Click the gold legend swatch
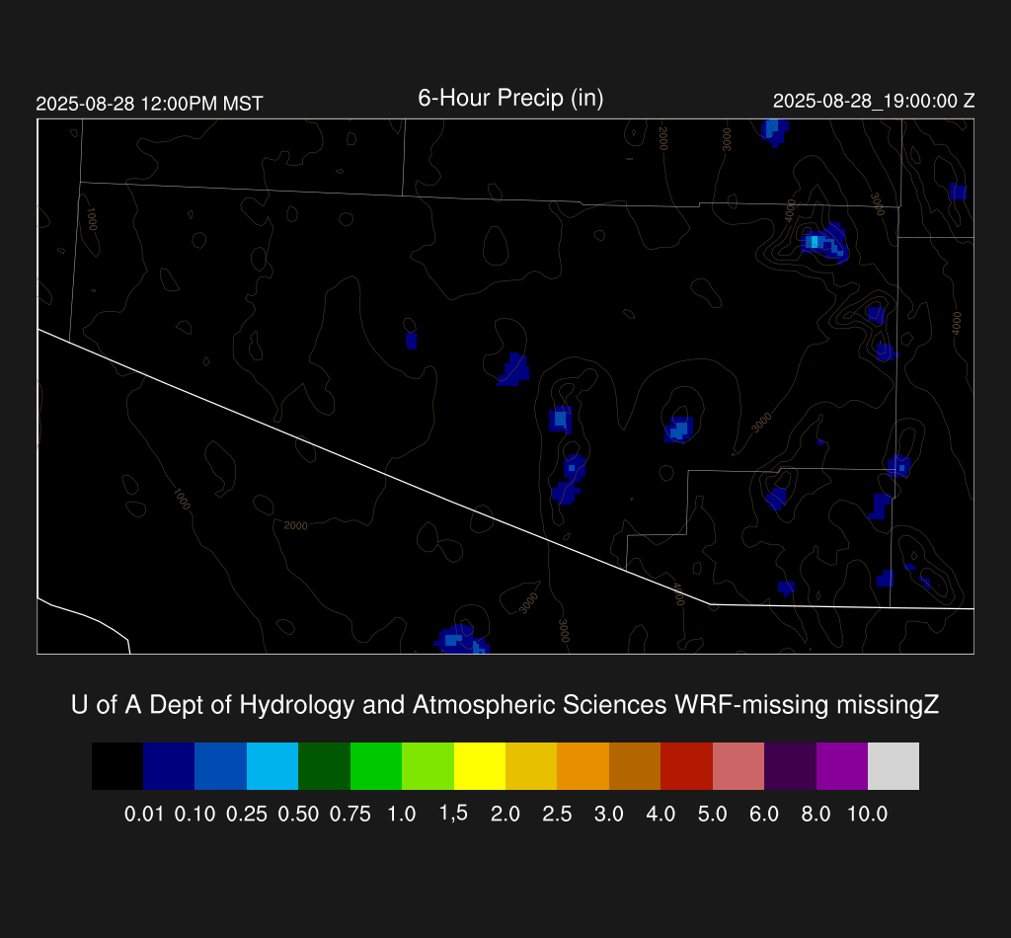The image size is (1011, 938). [x=531, y=766]
